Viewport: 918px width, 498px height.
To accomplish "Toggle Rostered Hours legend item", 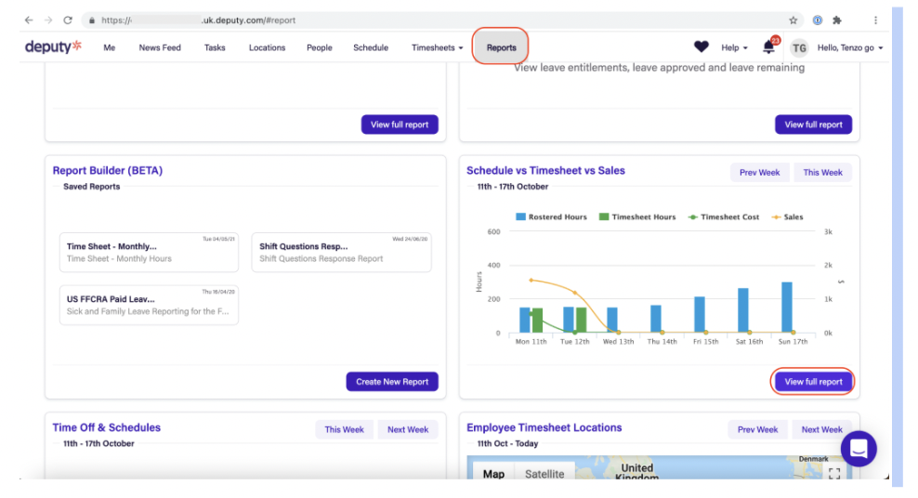I will 551,217.
